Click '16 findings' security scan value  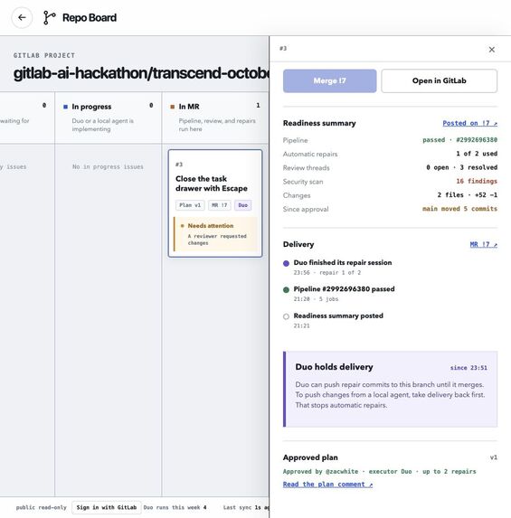tap(477, 181)
